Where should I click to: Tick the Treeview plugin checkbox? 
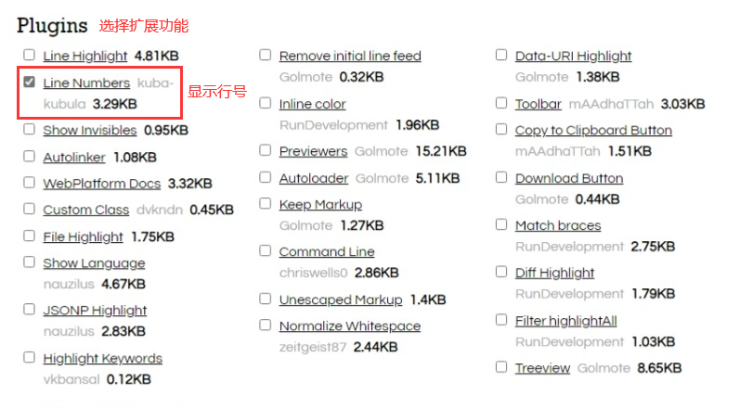click(x=502, y=367)
